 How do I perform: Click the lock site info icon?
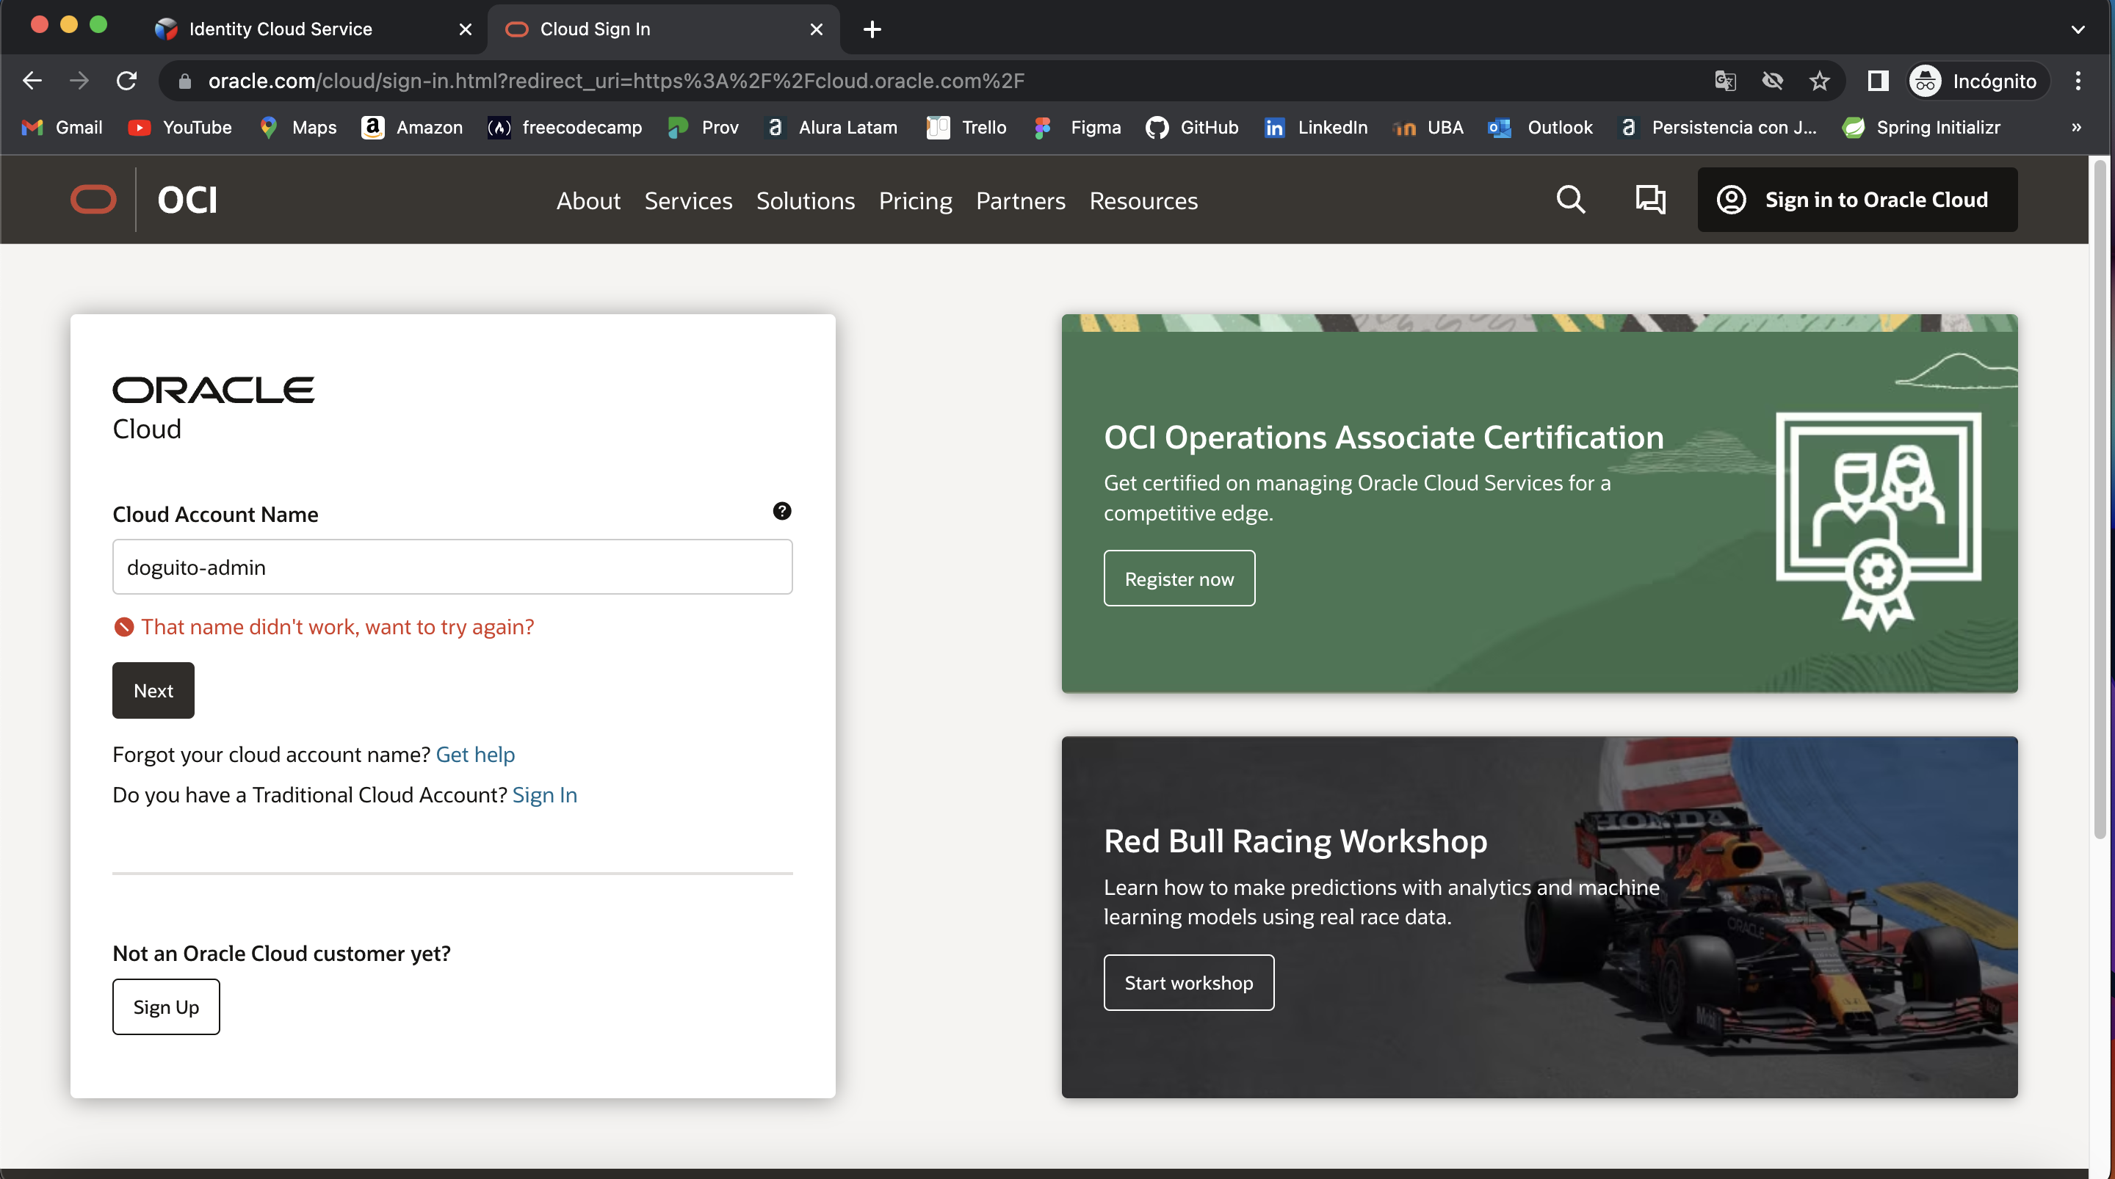(x=185, y=81)
